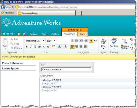Click the Adventure Works logo
137x108 pixels.
(x=31, y=22)
